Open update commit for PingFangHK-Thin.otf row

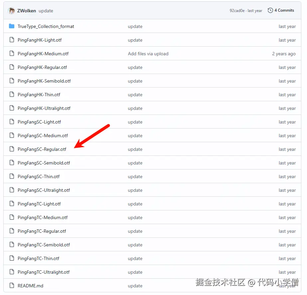(x=135, y=95)
